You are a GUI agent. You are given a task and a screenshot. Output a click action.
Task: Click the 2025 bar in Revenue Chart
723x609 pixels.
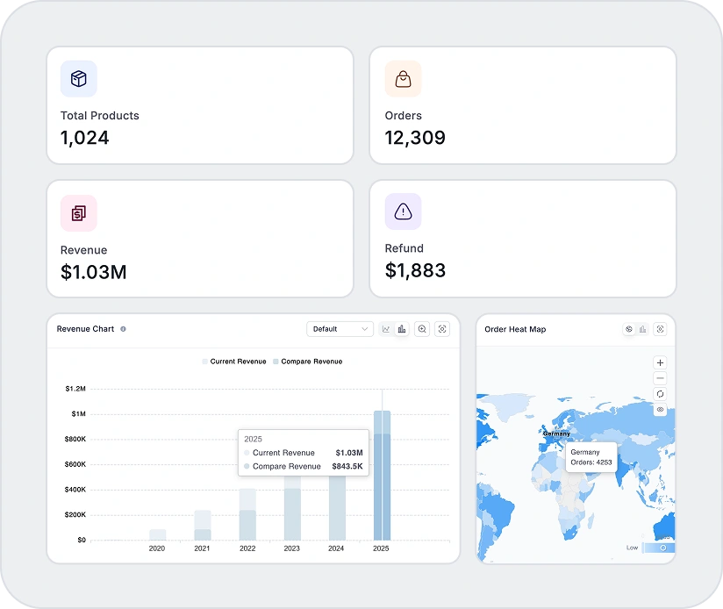click(x=382, y=474)
